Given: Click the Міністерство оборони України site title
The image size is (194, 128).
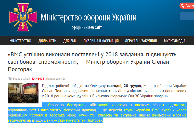Looking at the screenshot, I should [88, 17].
